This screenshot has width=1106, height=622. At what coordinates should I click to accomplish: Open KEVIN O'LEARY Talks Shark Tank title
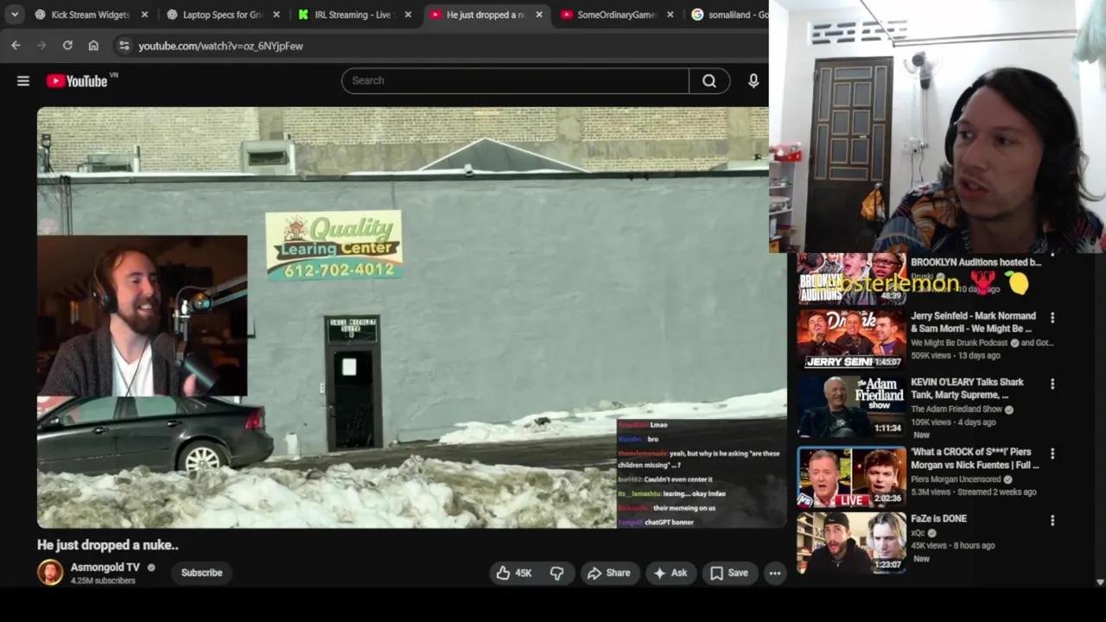coord(967,389)
